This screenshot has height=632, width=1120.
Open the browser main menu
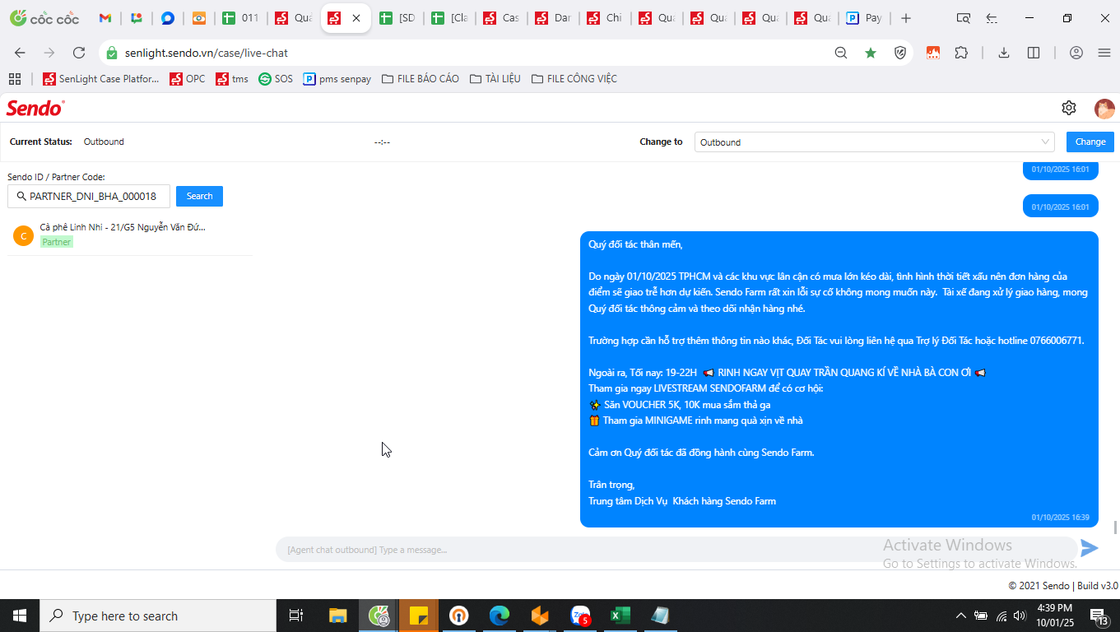(1104, 53)
